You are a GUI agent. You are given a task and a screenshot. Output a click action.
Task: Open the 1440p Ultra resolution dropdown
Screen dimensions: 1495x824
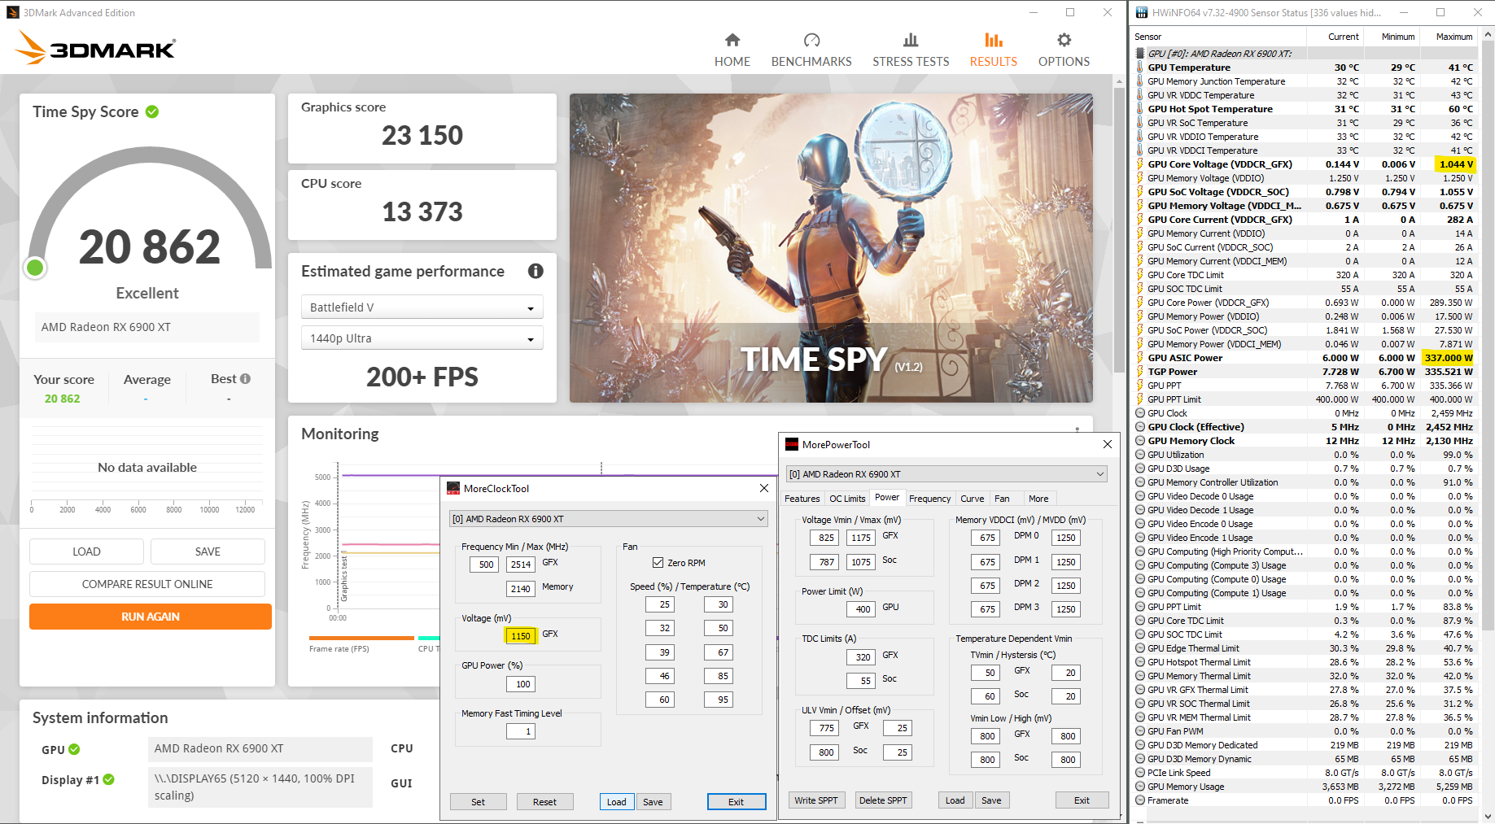pos(422,338)
